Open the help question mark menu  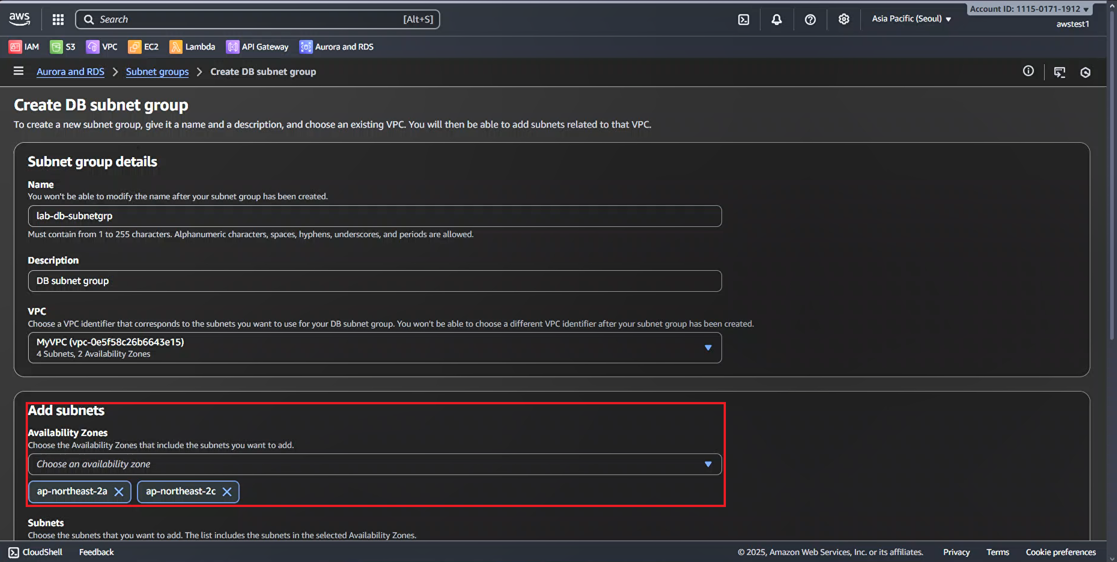coord(810,19)
